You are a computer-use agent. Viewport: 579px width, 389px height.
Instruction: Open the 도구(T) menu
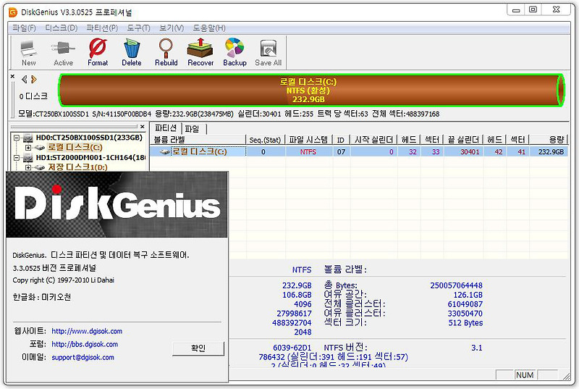pyautogui.click(x=138, y=28)
